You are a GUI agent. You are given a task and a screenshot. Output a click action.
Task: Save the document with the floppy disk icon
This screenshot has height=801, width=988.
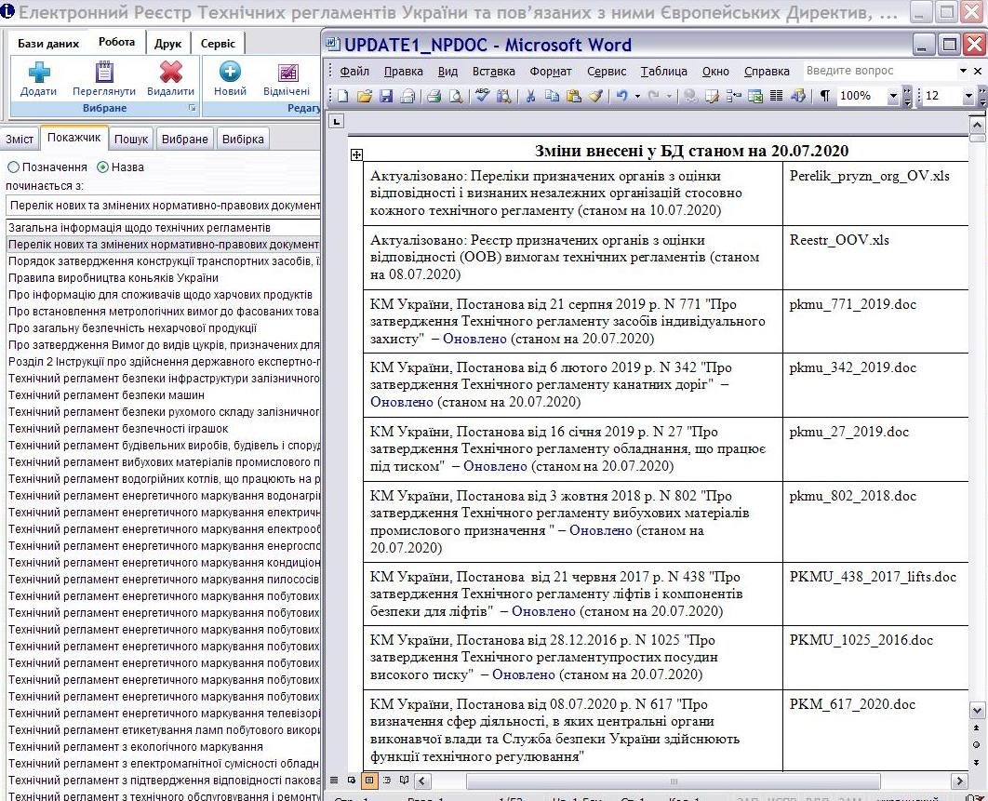(386, 96)
